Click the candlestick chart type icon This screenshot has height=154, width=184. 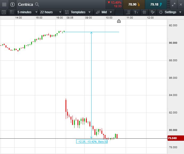[x=98, y=12]
